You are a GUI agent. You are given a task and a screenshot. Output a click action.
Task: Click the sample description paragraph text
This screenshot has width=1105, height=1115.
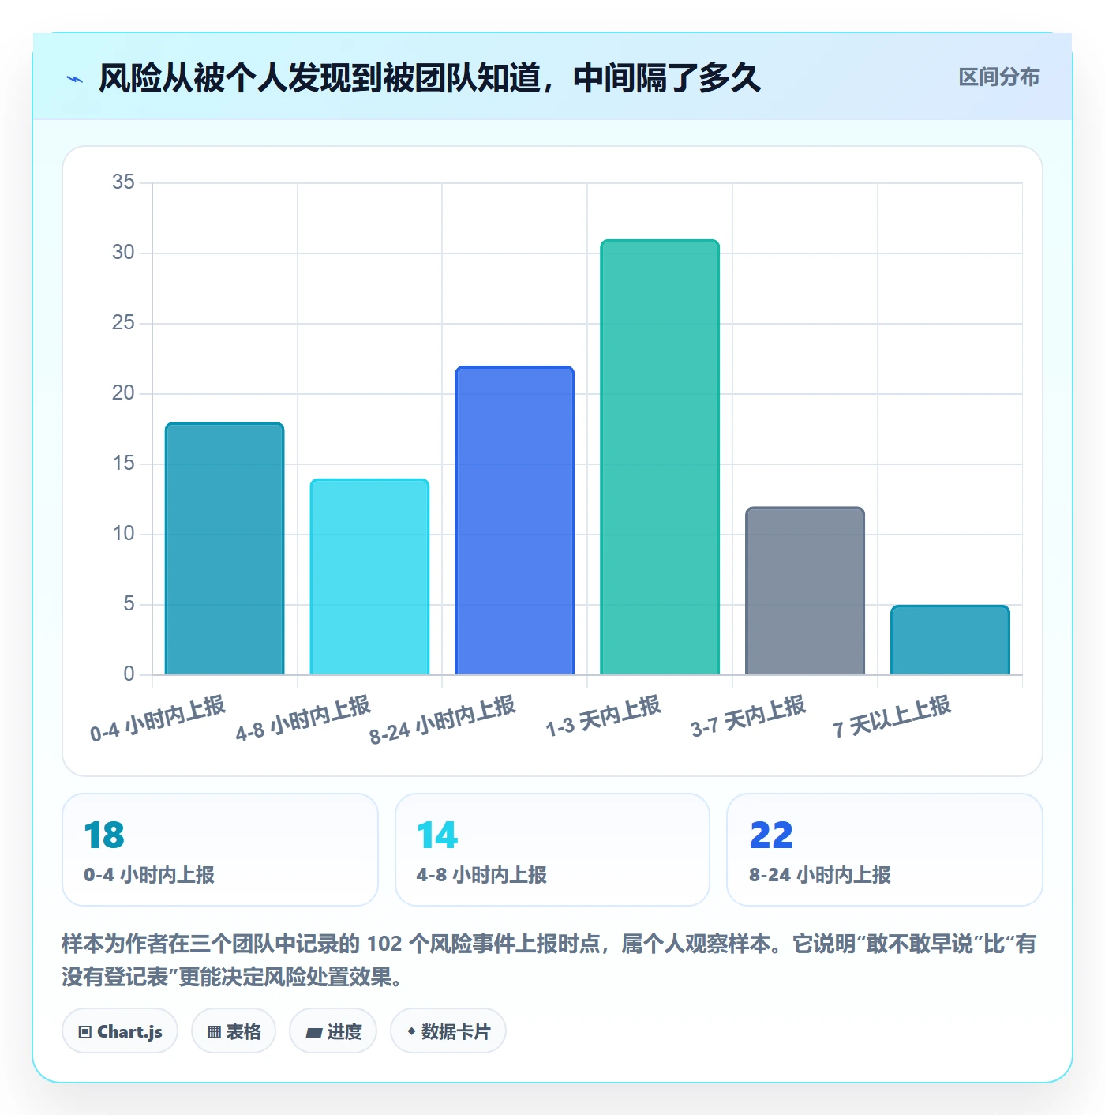click(x=549, y=960)
